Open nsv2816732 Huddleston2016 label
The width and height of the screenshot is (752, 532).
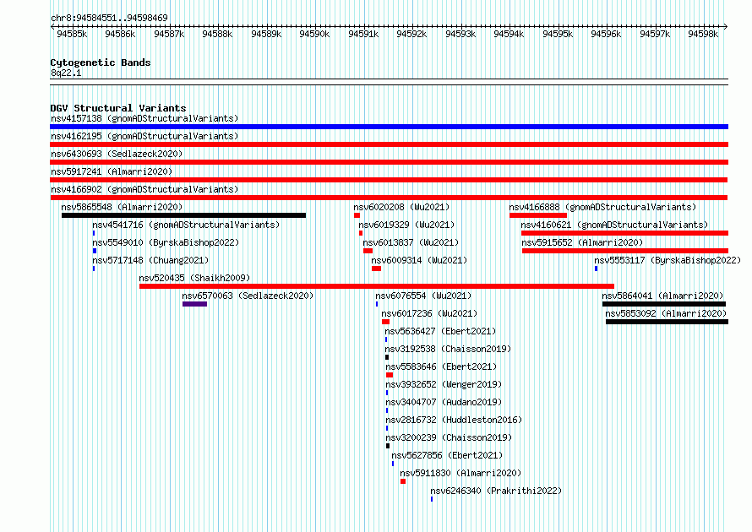454,420
